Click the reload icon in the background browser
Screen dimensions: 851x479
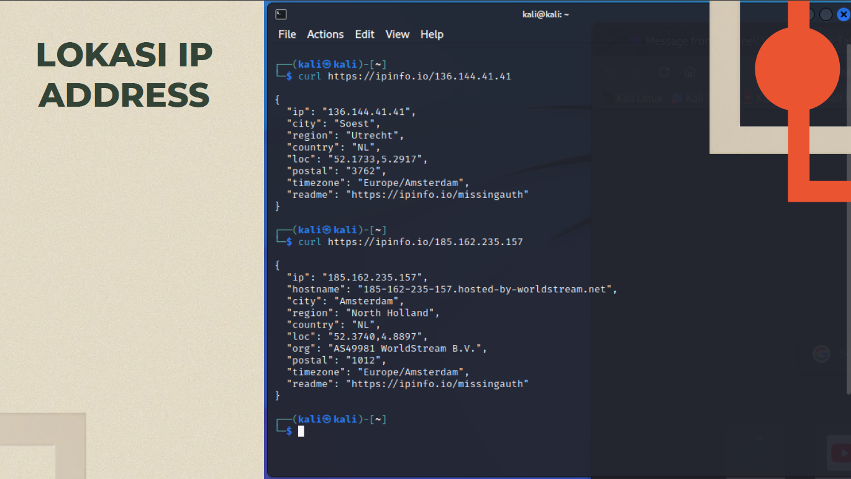tap(663, 72)
